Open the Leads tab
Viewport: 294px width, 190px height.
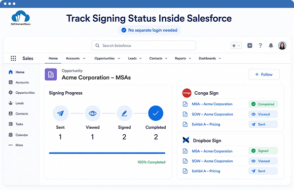coord(132,58)
